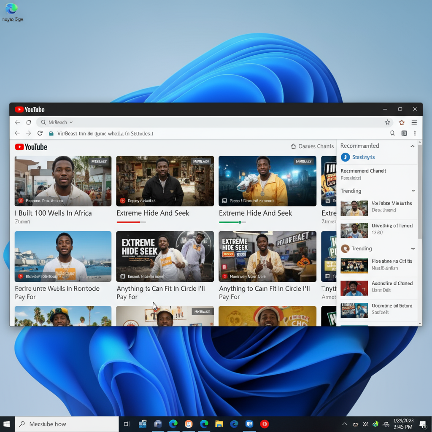Open the notification center icon
This screenshot has width=432, height=432.
[423, 424]
